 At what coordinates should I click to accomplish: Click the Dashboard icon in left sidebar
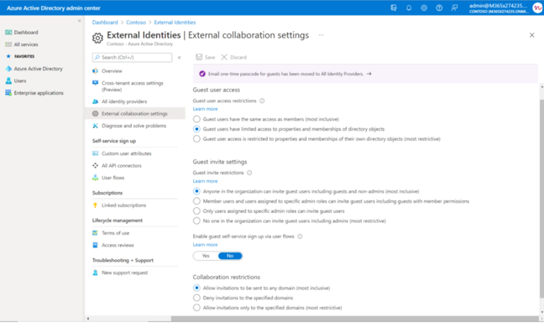8,32
